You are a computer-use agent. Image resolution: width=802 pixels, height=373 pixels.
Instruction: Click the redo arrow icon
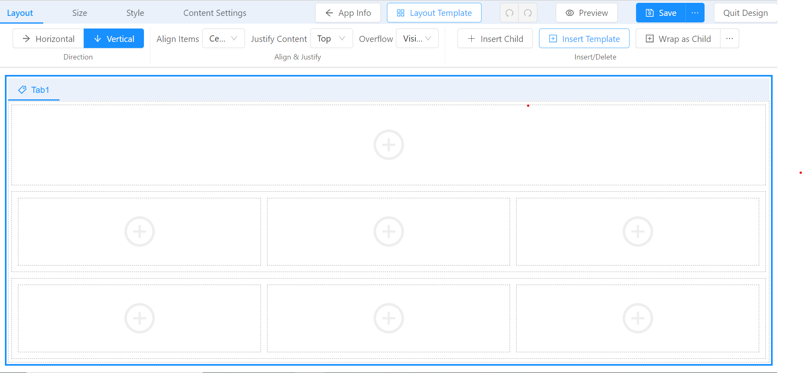click(x=528, y=13)
